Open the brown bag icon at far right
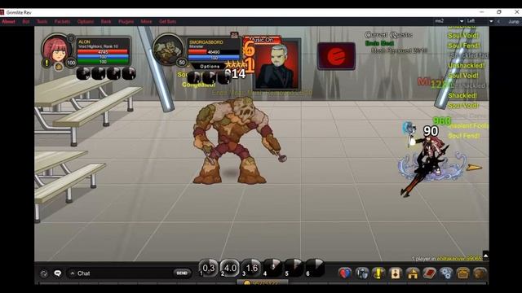This screenshot has width=522, height=293. pyautogui.click(x=480, y=273)
